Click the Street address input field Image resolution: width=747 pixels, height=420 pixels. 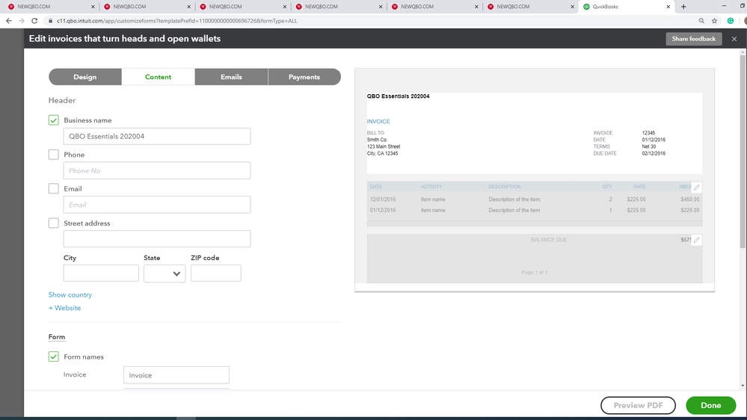tap(157, 238)
